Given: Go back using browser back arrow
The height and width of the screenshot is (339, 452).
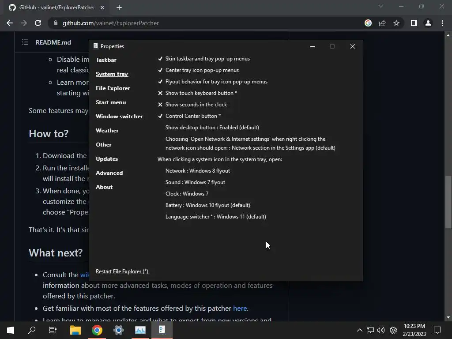Looking at the screenshot, I should pyautogui.click(x=10, y=23).
